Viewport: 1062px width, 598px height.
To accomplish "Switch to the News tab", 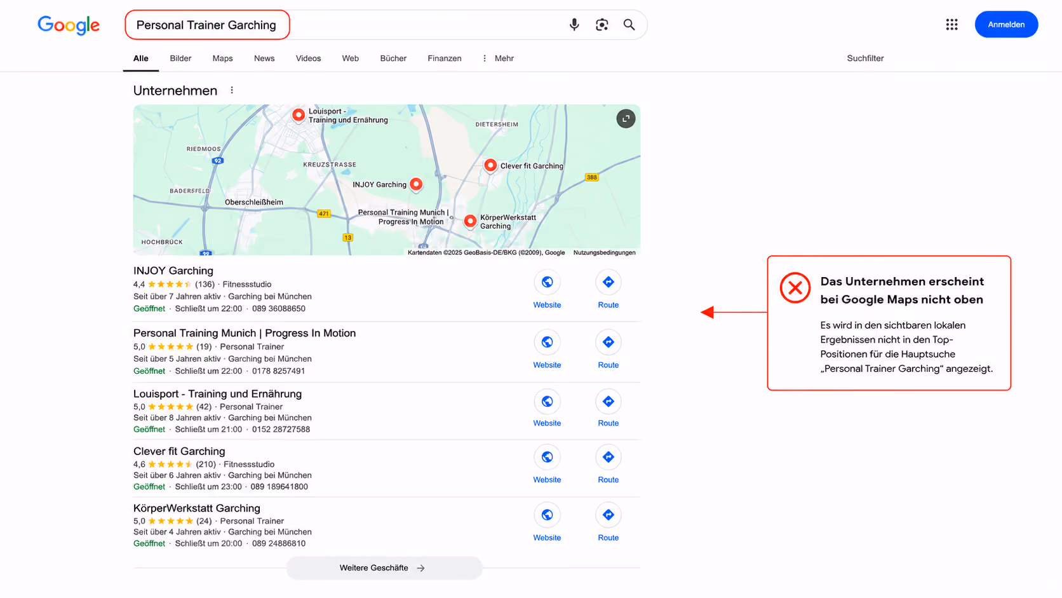I will pos(264,58).
